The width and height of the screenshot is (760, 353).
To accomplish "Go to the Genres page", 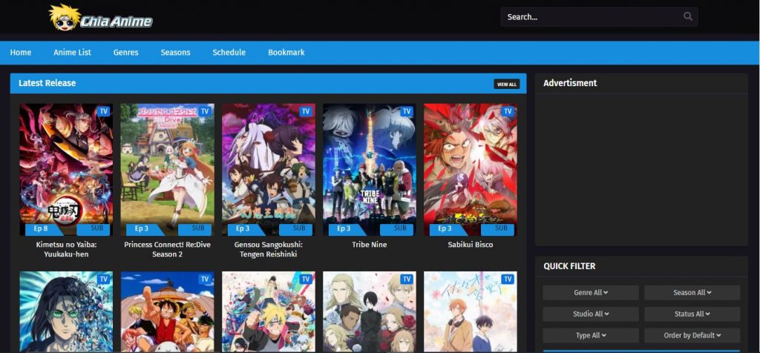I will coord(126,53).
